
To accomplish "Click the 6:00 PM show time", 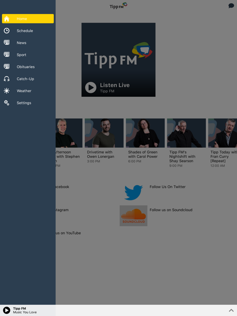I will 135,161.
